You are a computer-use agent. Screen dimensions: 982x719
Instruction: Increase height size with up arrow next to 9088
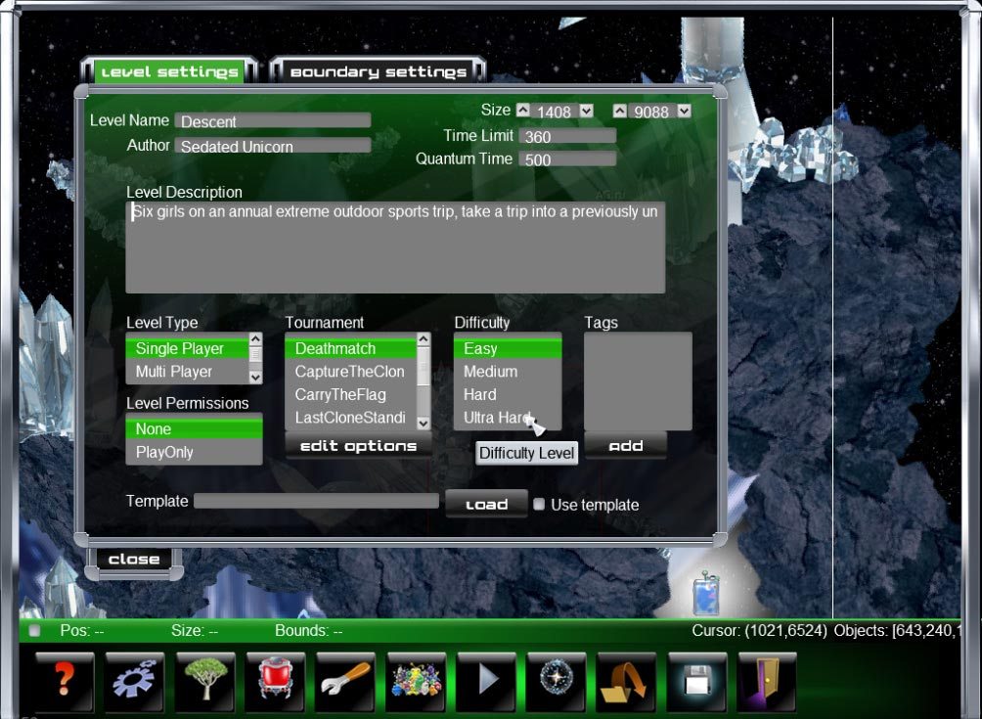coord(620,111)
